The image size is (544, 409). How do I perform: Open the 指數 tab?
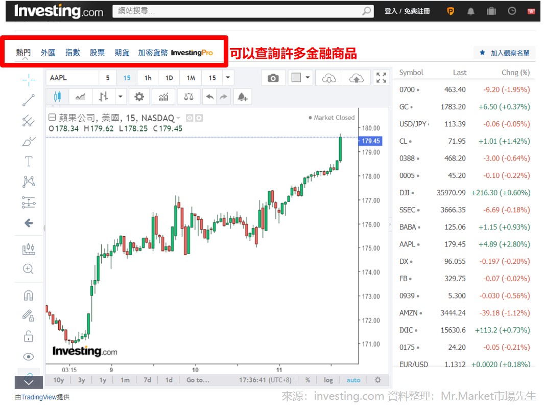pos(73,53)
